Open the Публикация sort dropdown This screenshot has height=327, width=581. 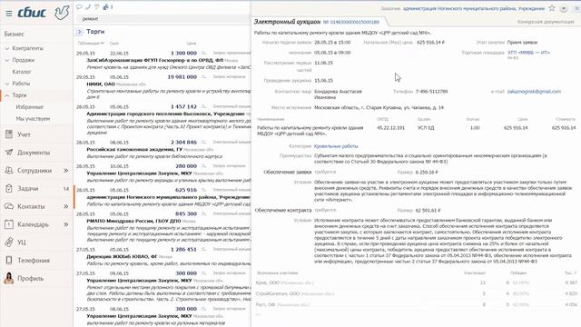pyautogui.click(x=91, y=43)
